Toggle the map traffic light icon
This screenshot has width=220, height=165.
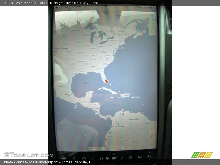(152, 137)
